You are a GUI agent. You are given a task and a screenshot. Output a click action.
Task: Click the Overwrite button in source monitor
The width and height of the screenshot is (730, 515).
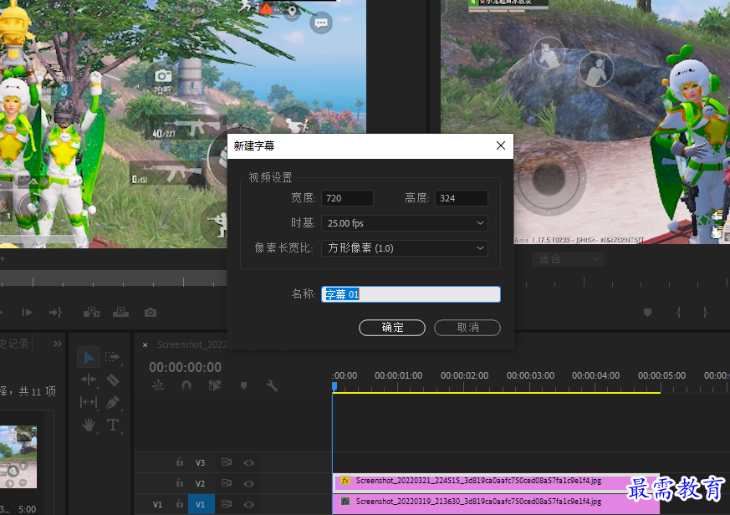click(120, 313)
